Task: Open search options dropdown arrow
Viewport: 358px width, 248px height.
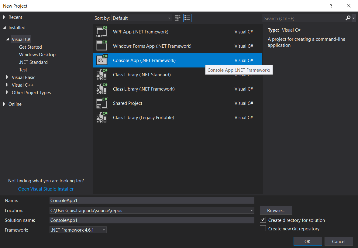Action: pos(354,18)
